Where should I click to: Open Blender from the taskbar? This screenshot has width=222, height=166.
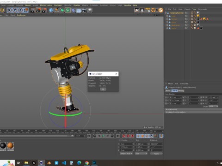click(x=49, y=163)
